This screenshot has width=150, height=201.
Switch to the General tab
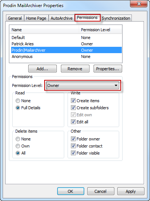[x=15, y=18]
